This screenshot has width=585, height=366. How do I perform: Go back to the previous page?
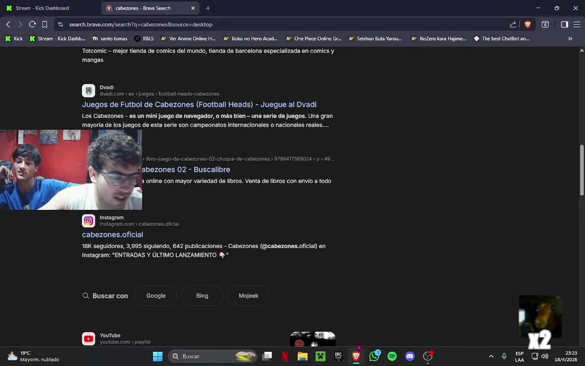click(8, 24)
